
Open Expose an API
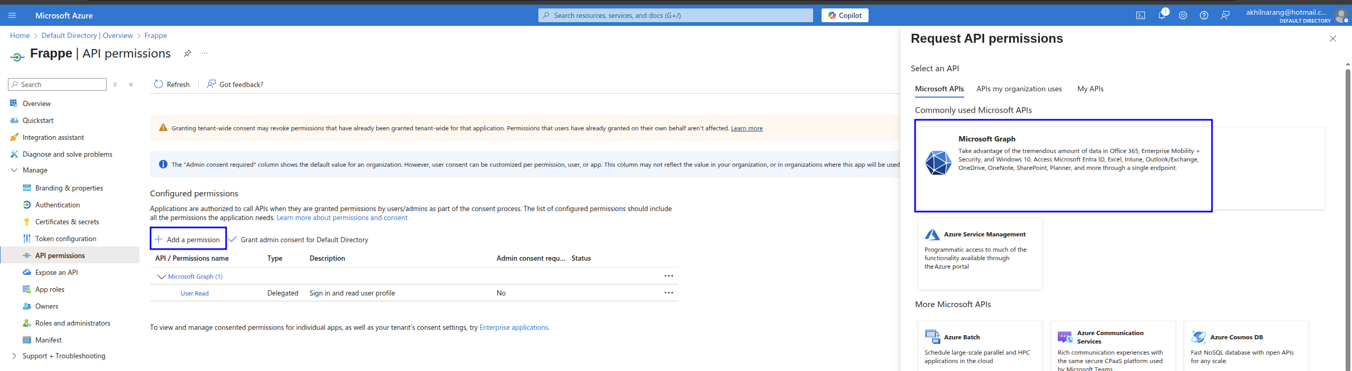(x=57, y=272)
